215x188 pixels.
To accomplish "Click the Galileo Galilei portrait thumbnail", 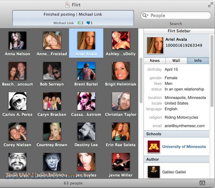I will coord(154,172).
